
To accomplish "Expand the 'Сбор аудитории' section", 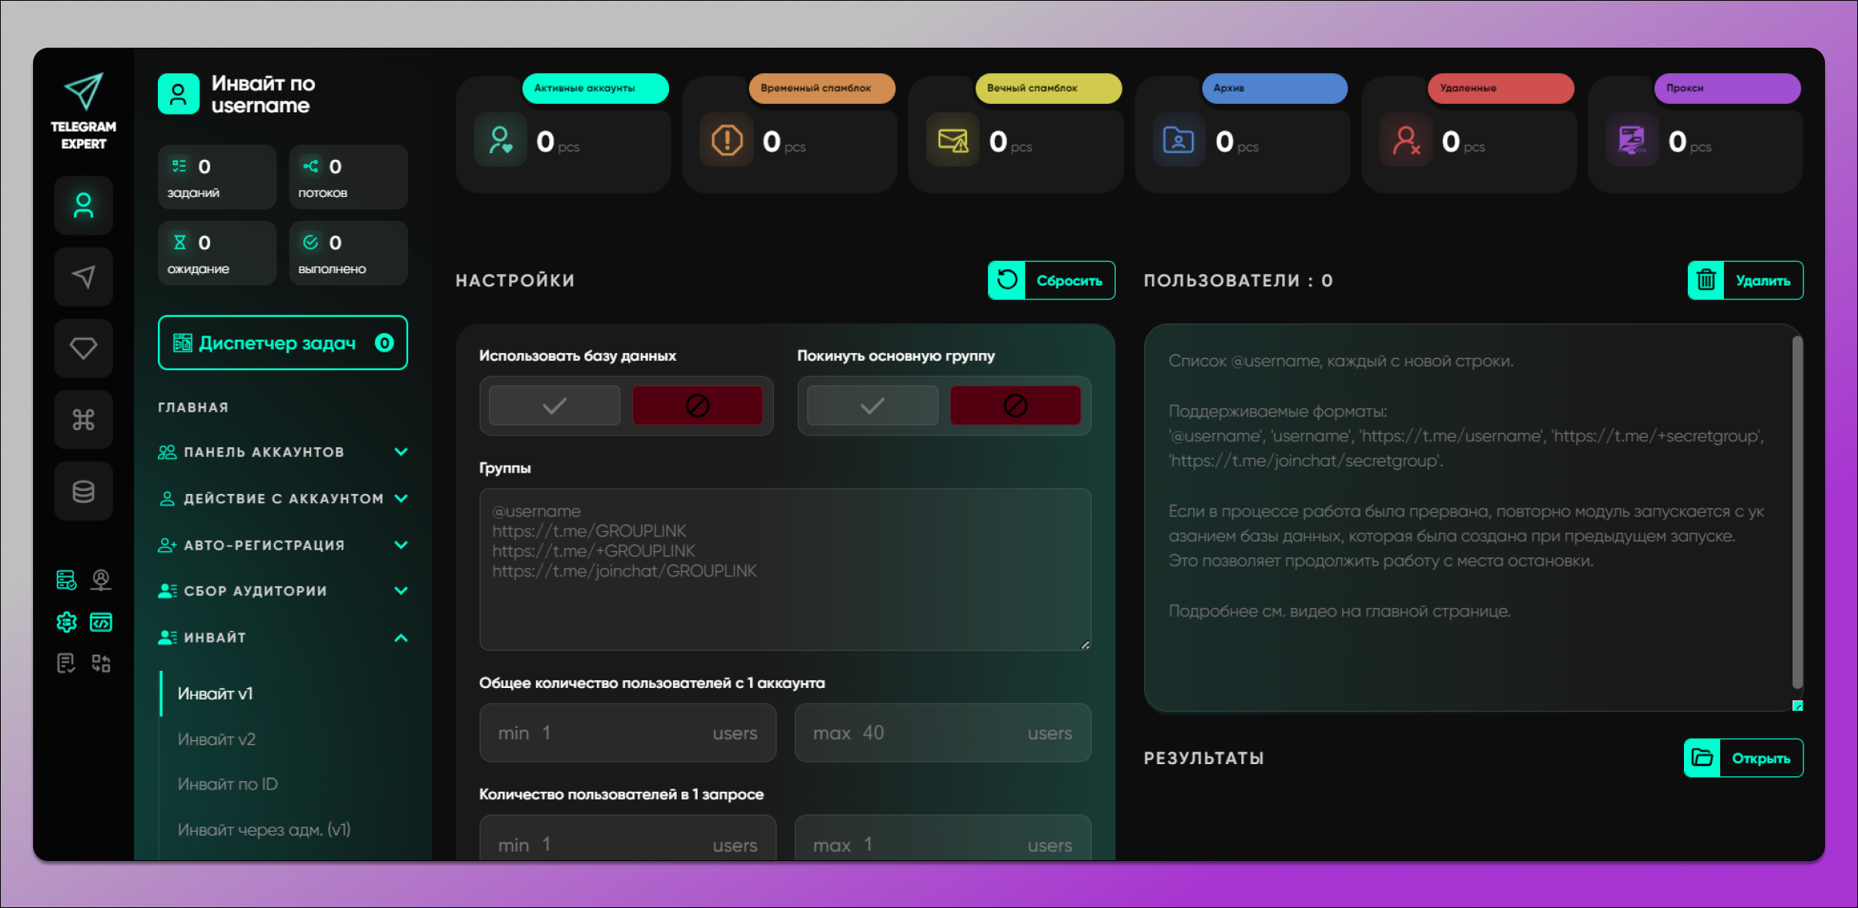I will 283,590.
